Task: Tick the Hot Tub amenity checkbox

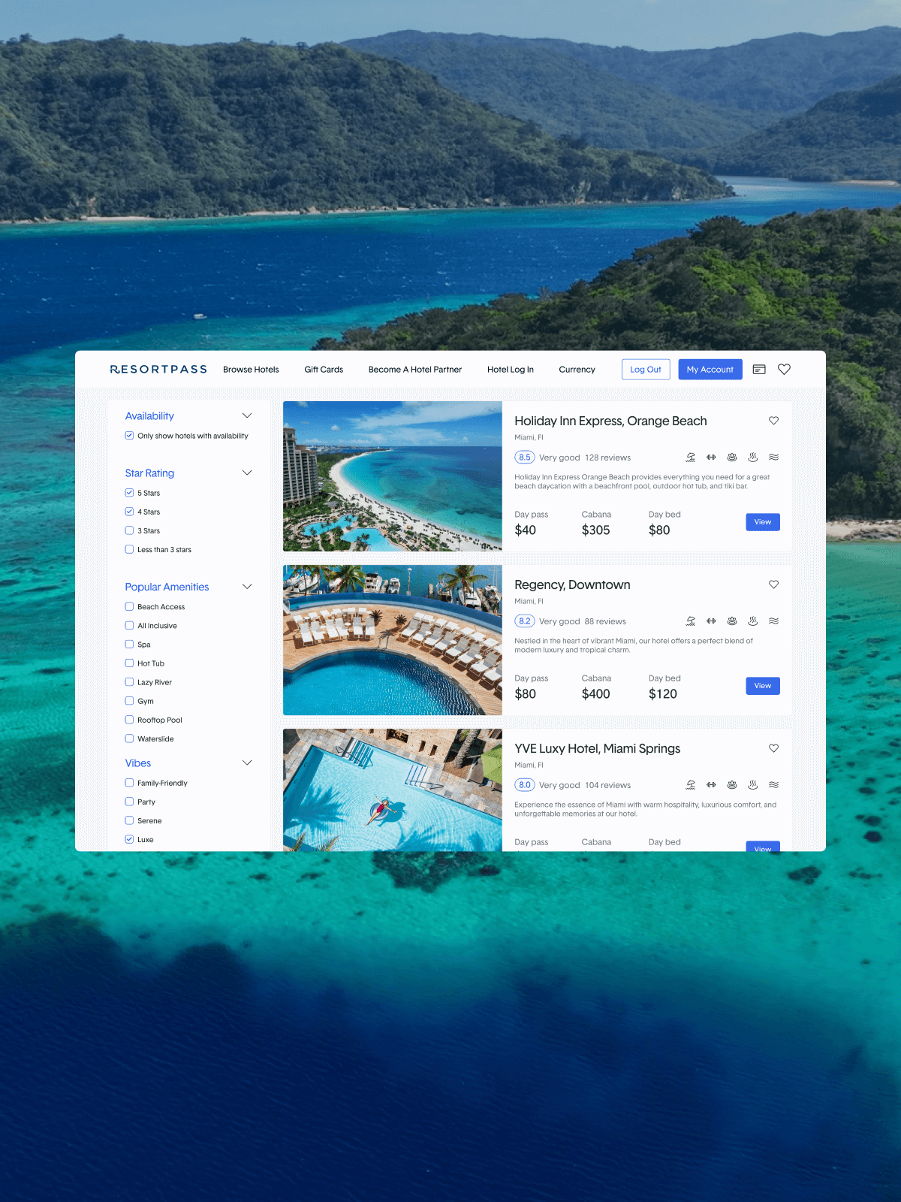Action: (129, 663)
